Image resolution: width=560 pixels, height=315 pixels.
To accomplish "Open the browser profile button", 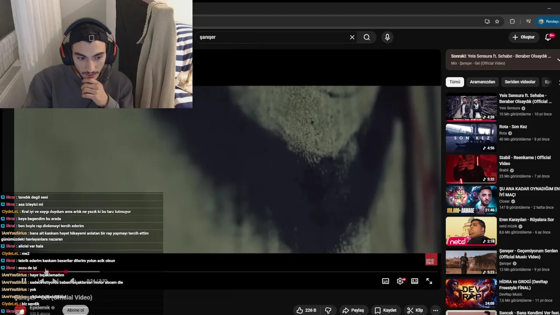I will (x=549, y=21).
